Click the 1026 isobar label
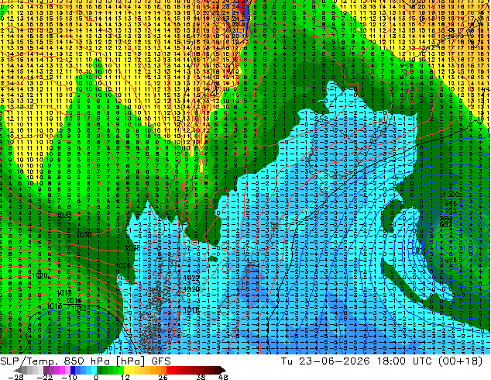This screenshot has width=491, height=380. pyautogui.click(x=123, y=265)
